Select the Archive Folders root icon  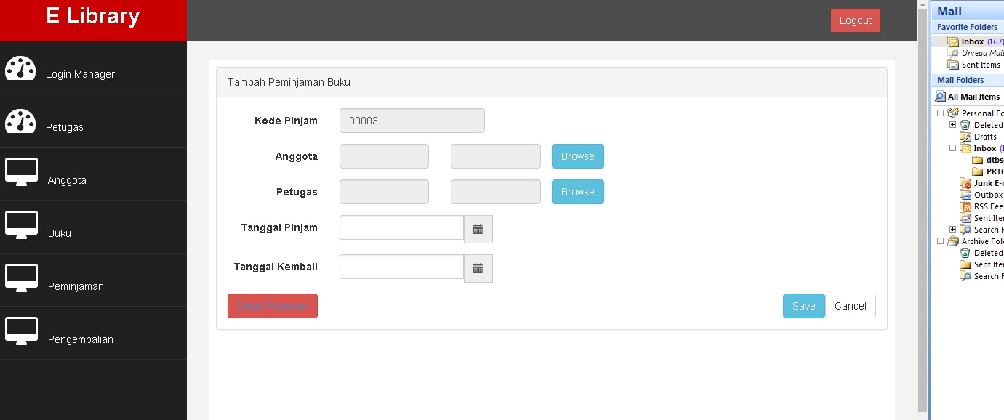pyautogui.click(x=953, y=241)
